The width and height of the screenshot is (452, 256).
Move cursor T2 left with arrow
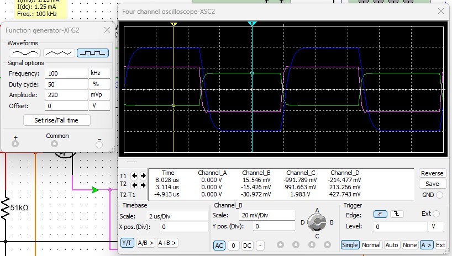pyautogui.click(x=134, y=185)
